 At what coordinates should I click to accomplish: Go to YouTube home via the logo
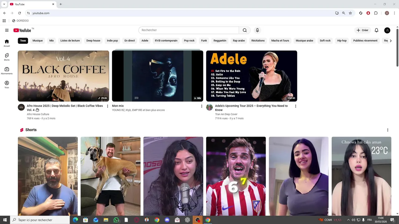point(22,30)
